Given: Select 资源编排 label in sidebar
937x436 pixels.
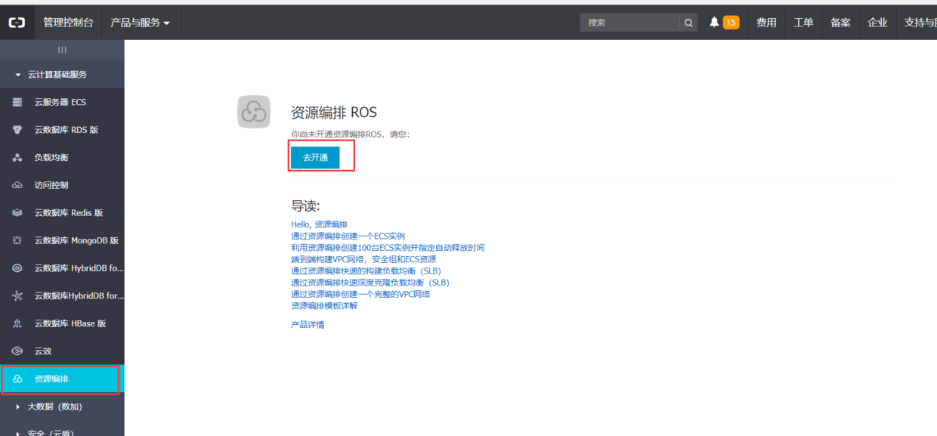Looking at the screenshot, I should pyautogui.click(x=51, y=379).
